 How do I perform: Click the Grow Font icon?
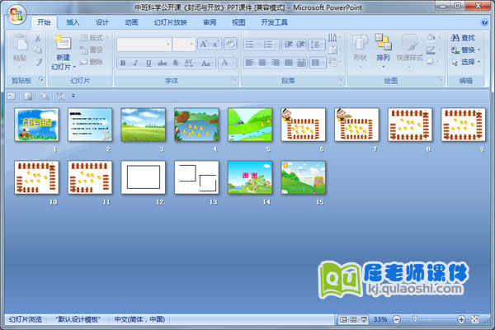click(x=204, y=44)
